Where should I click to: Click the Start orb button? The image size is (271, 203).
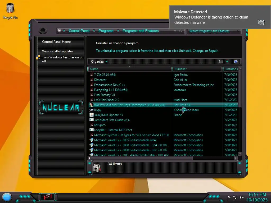(x=7, y=197)
